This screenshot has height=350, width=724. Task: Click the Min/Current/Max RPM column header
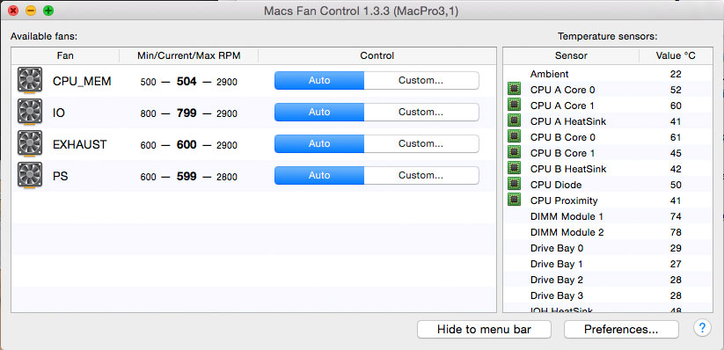tap(189, 56)
